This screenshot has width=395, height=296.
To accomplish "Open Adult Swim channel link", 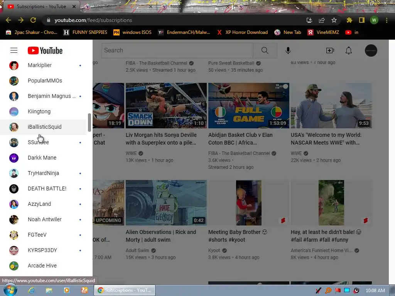I will tap(137, 251).
